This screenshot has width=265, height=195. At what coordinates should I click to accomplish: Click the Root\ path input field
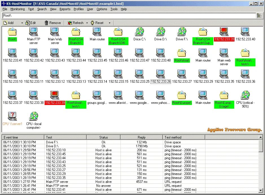point(129,16)
